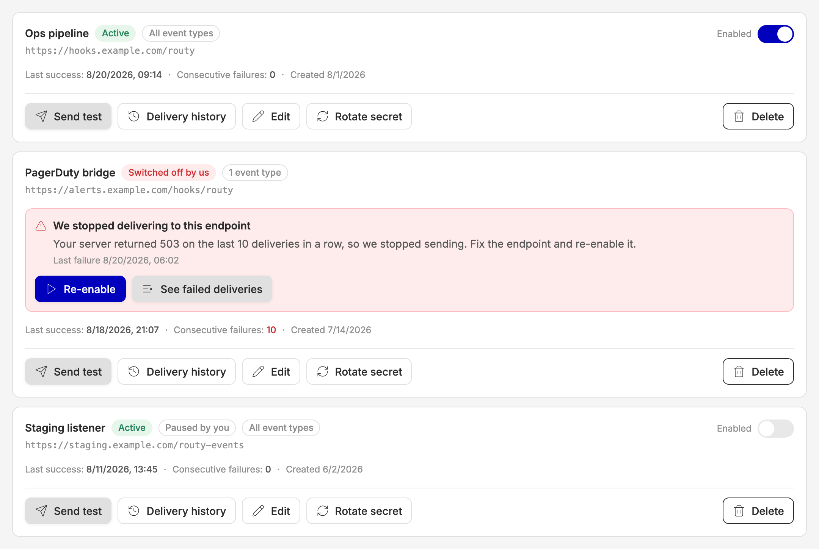Click last success '8/20/2026, 09:14'
This screenshot has width=819, height=549.
(124, 75)
